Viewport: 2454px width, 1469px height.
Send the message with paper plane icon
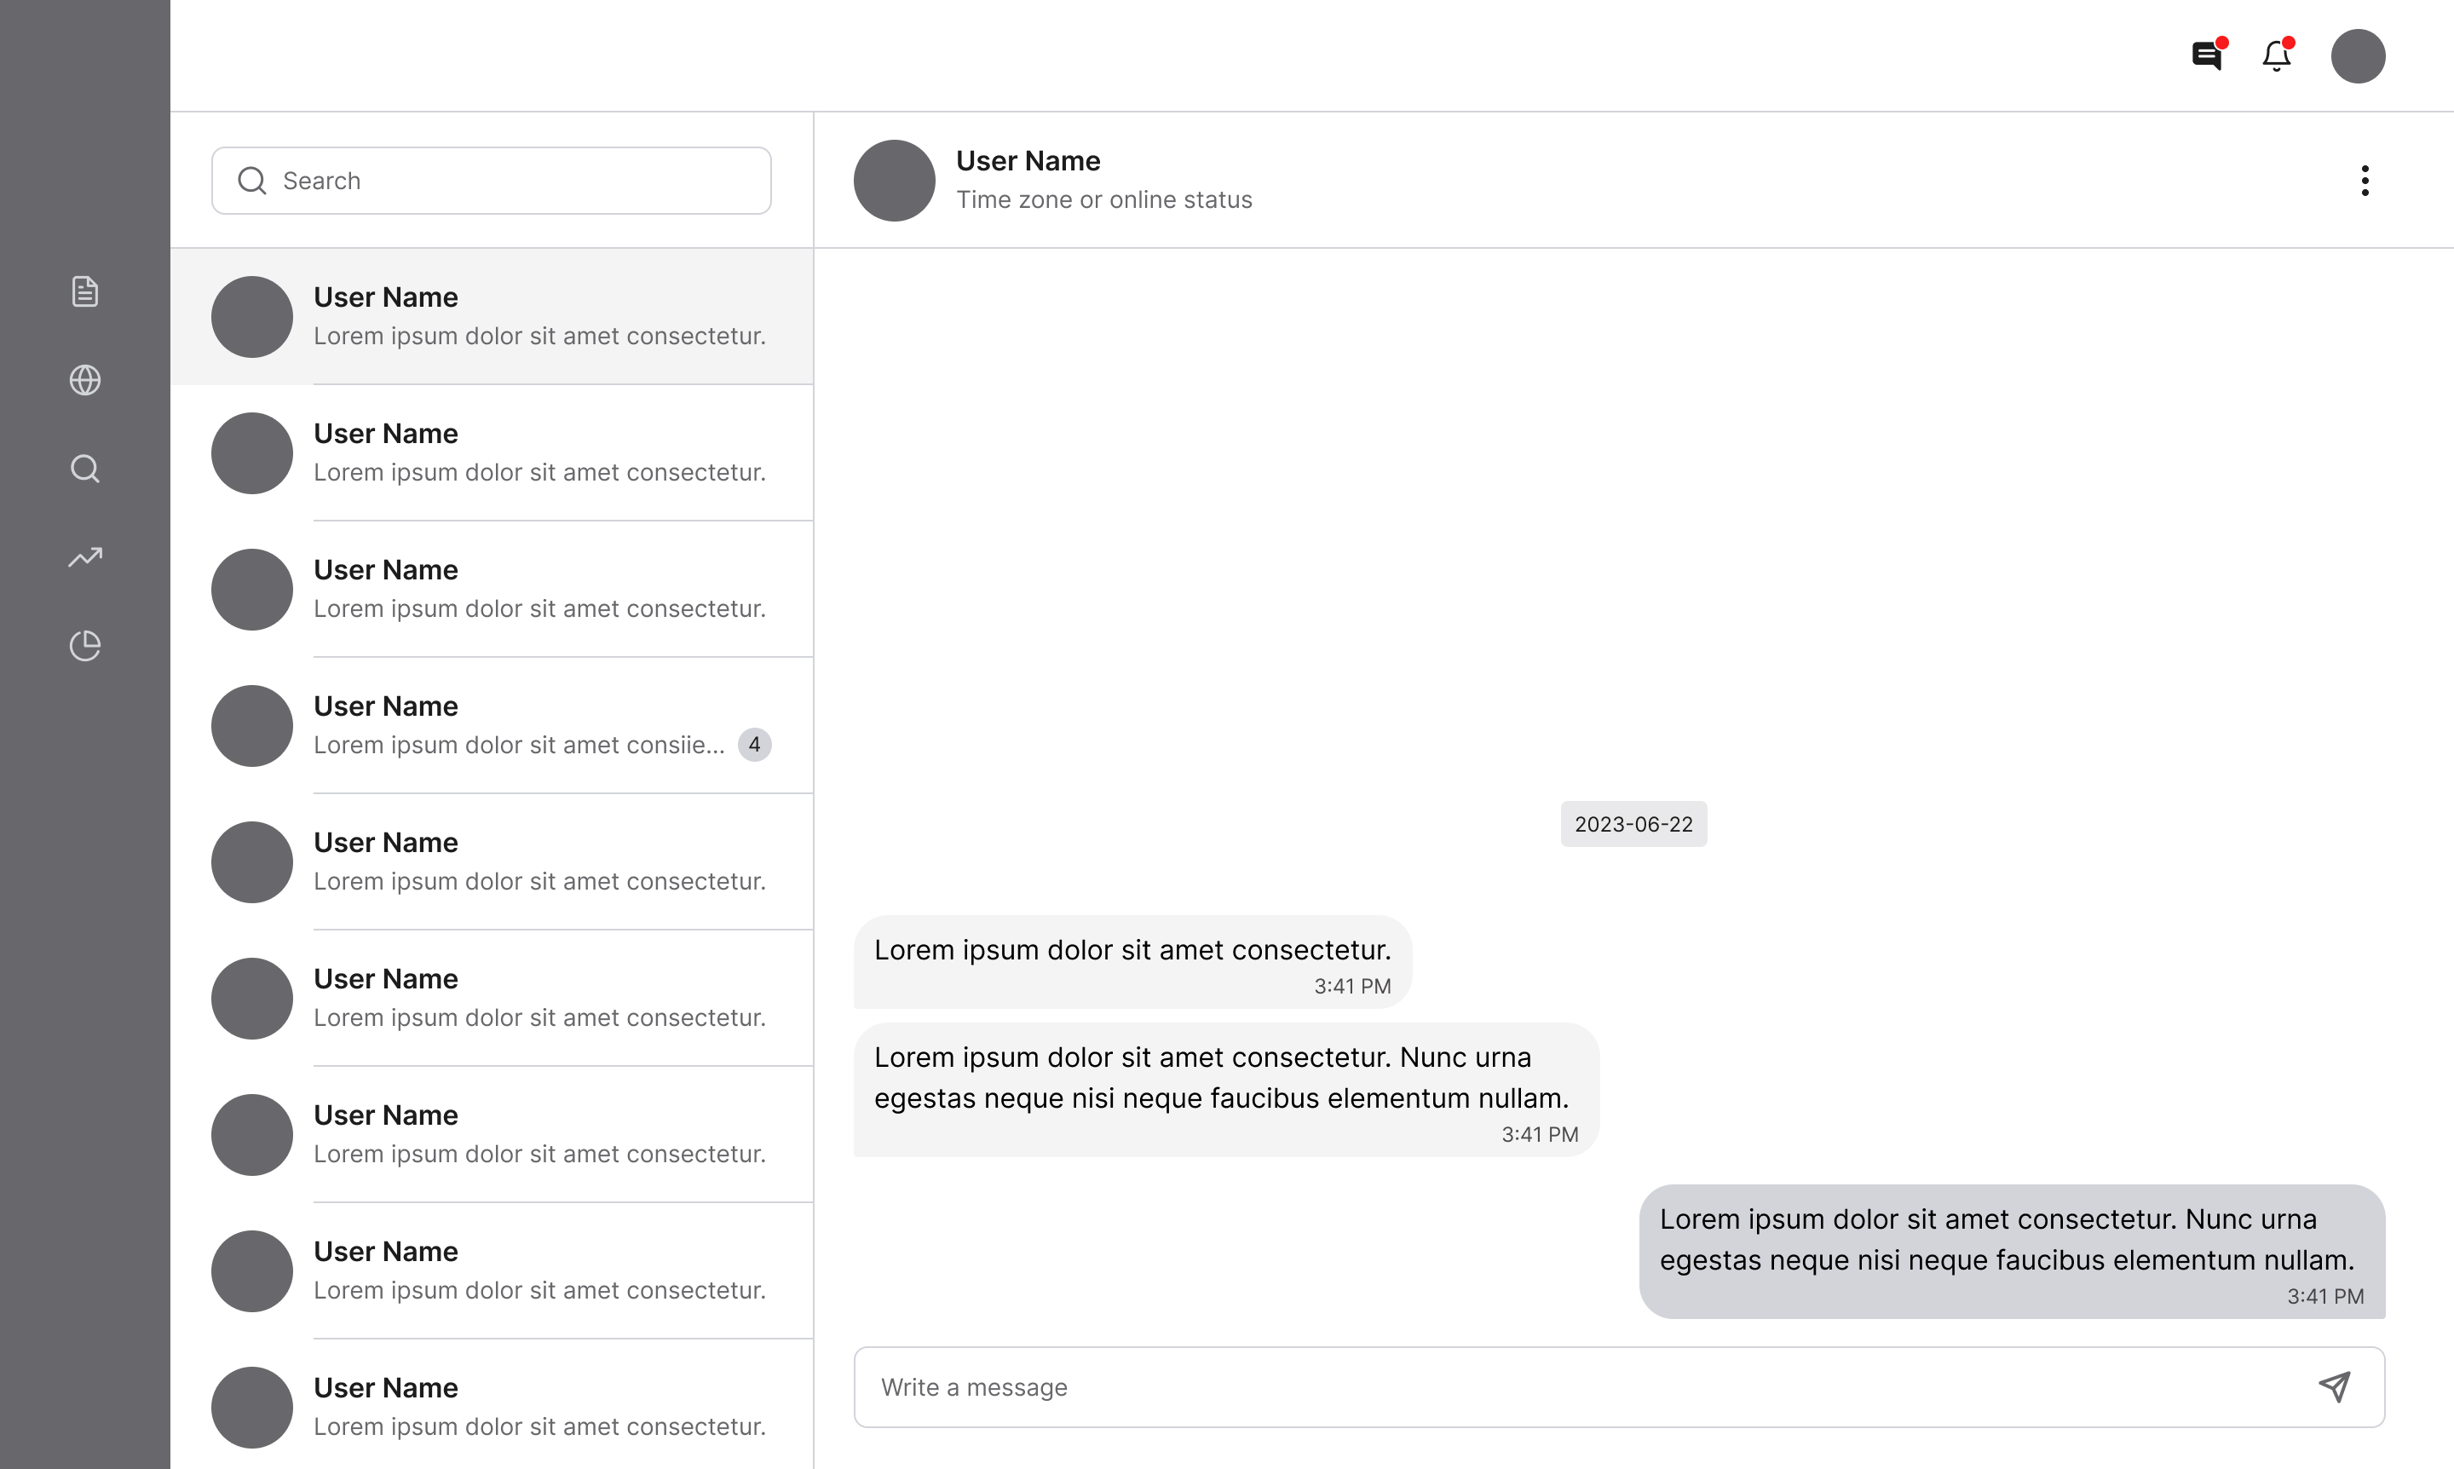click(x=2334, y=1385)
